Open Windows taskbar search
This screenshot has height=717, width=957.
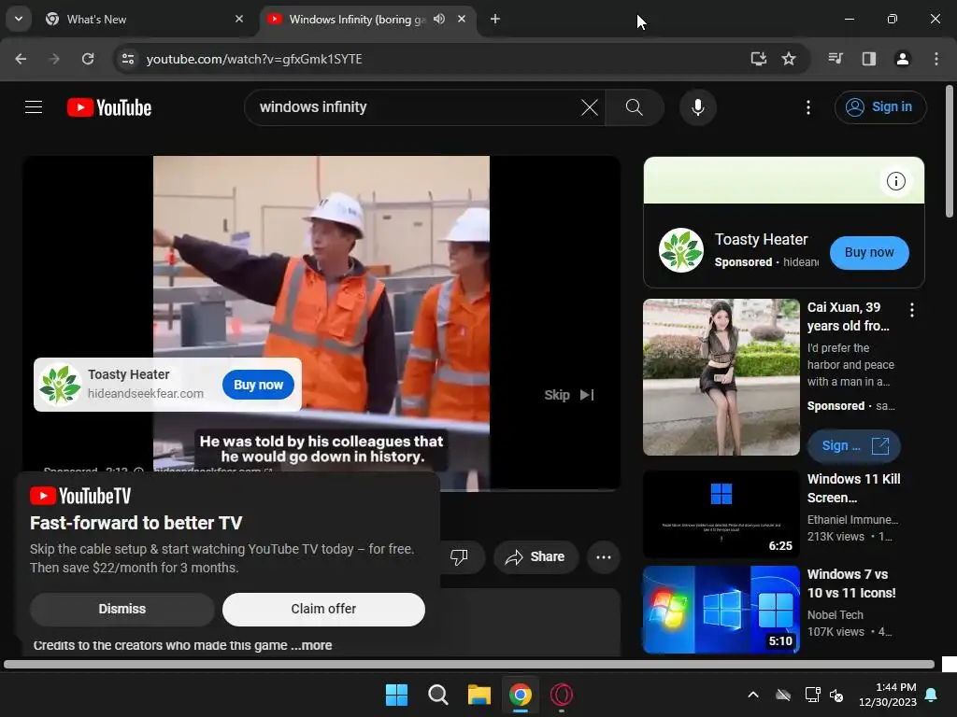(437, 695)
